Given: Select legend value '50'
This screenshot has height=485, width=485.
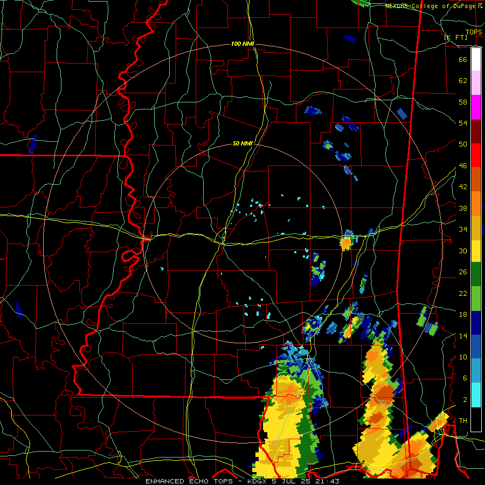Looking at the screenshot, I should tap(463, 144).
